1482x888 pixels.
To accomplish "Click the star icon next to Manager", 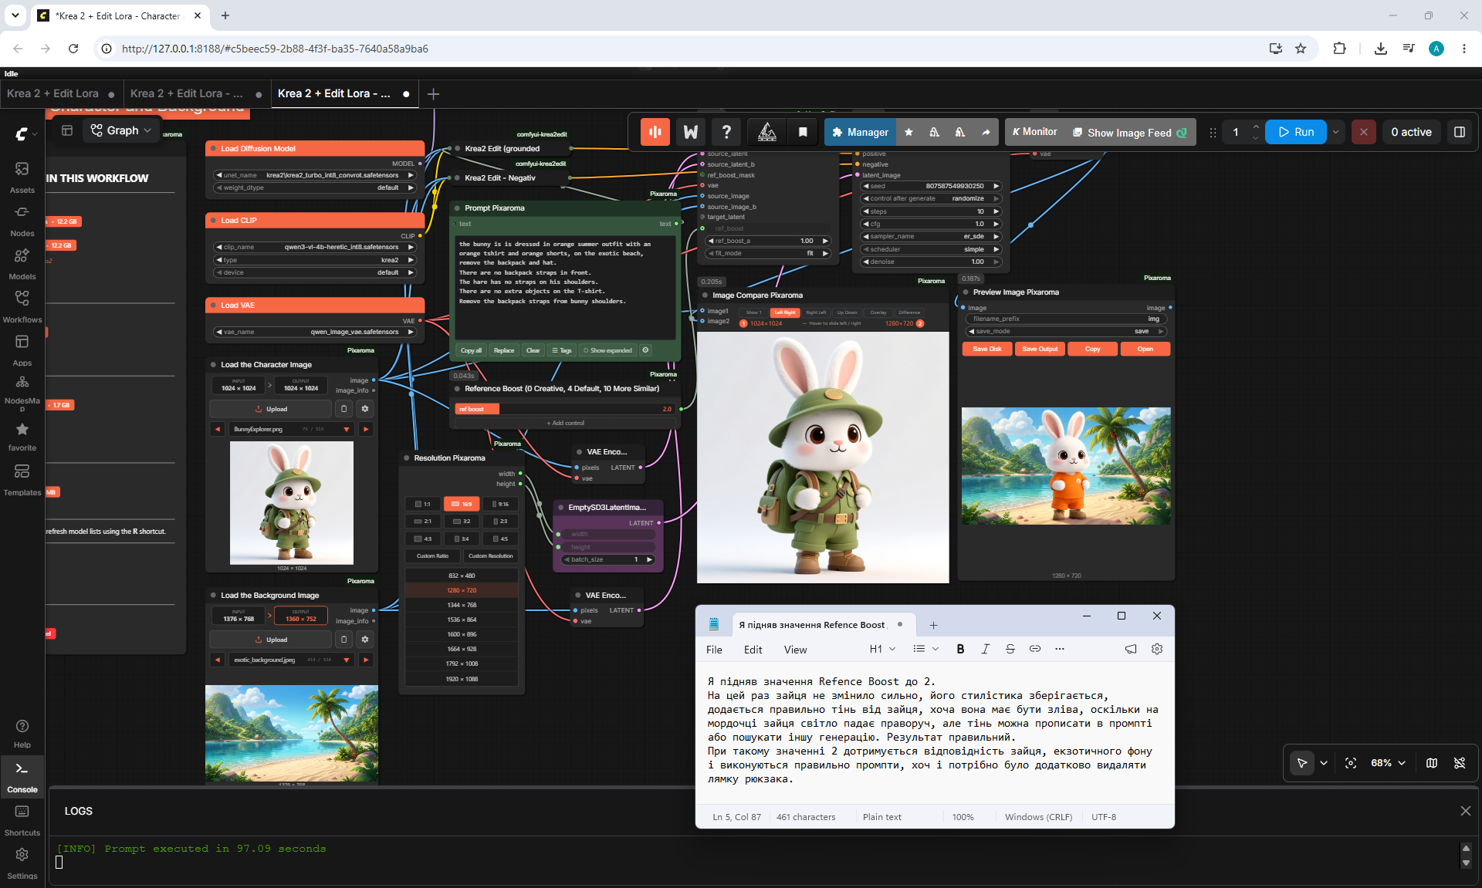I will (909, 132).
